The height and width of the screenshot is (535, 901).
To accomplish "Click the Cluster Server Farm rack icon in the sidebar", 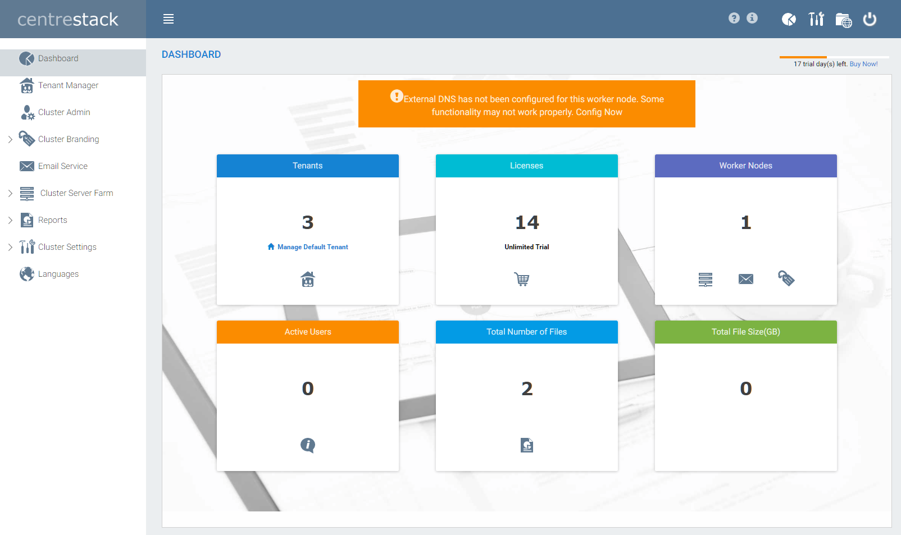I will 27,194.
